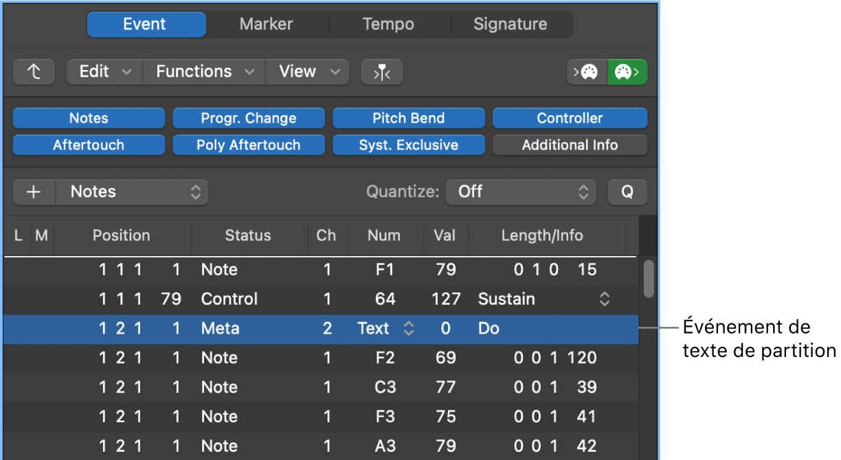Click the Ch column header
The image size is (841, 460).
coord(326,235)
